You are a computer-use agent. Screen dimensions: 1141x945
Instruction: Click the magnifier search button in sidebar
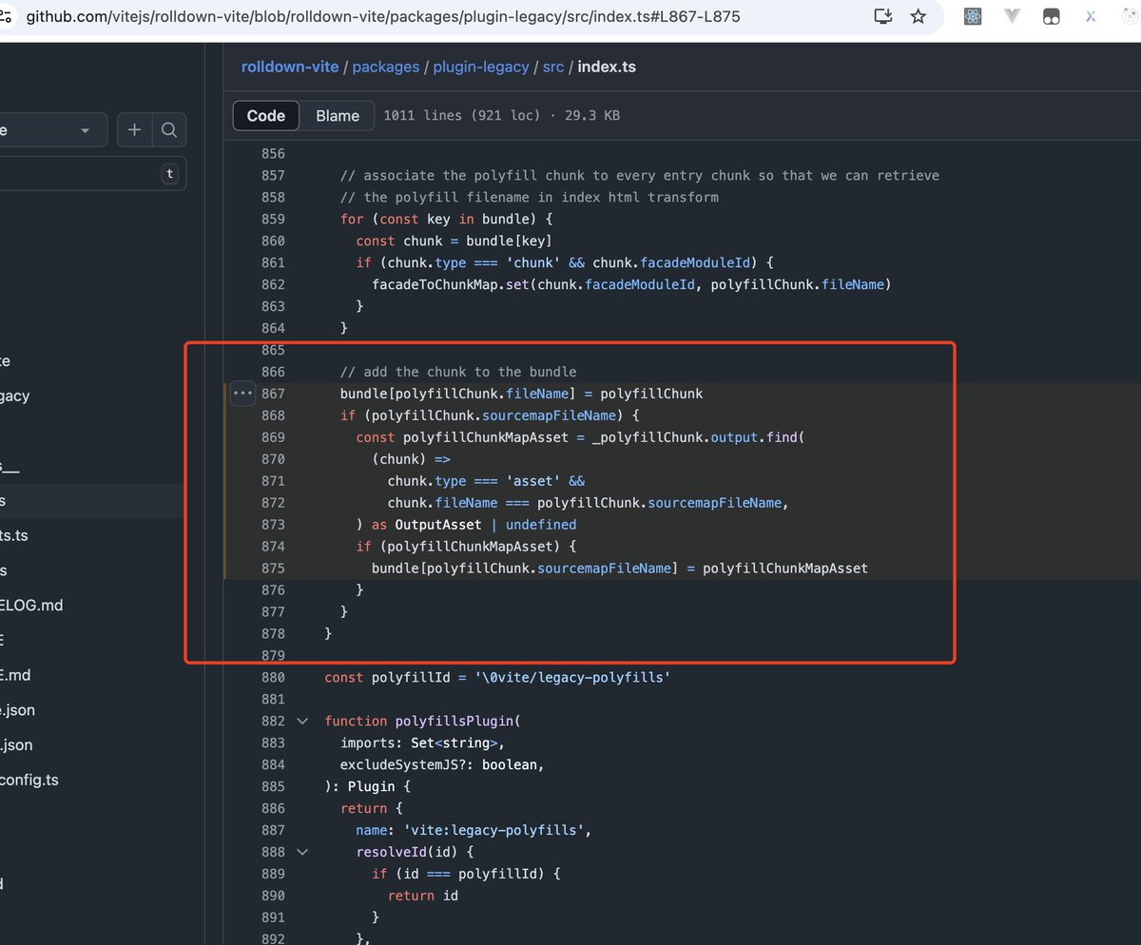[x=168, y=130]
